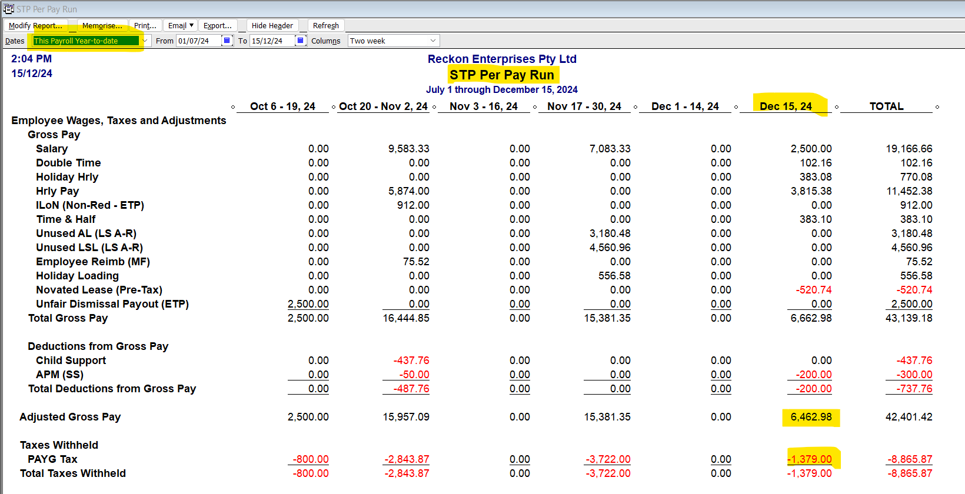The image size is (965, 494).
Task: Click the Total Gross Pay row label
Action: (68, 318)
